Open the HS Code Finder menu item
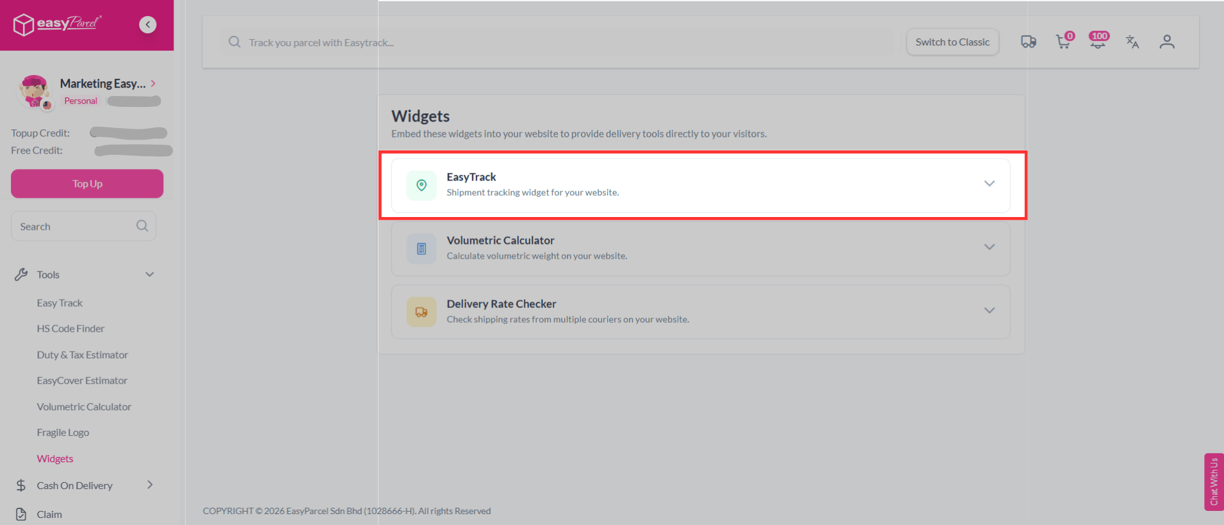The width and height of the screenshot is (1224, 525). (70, 328)
